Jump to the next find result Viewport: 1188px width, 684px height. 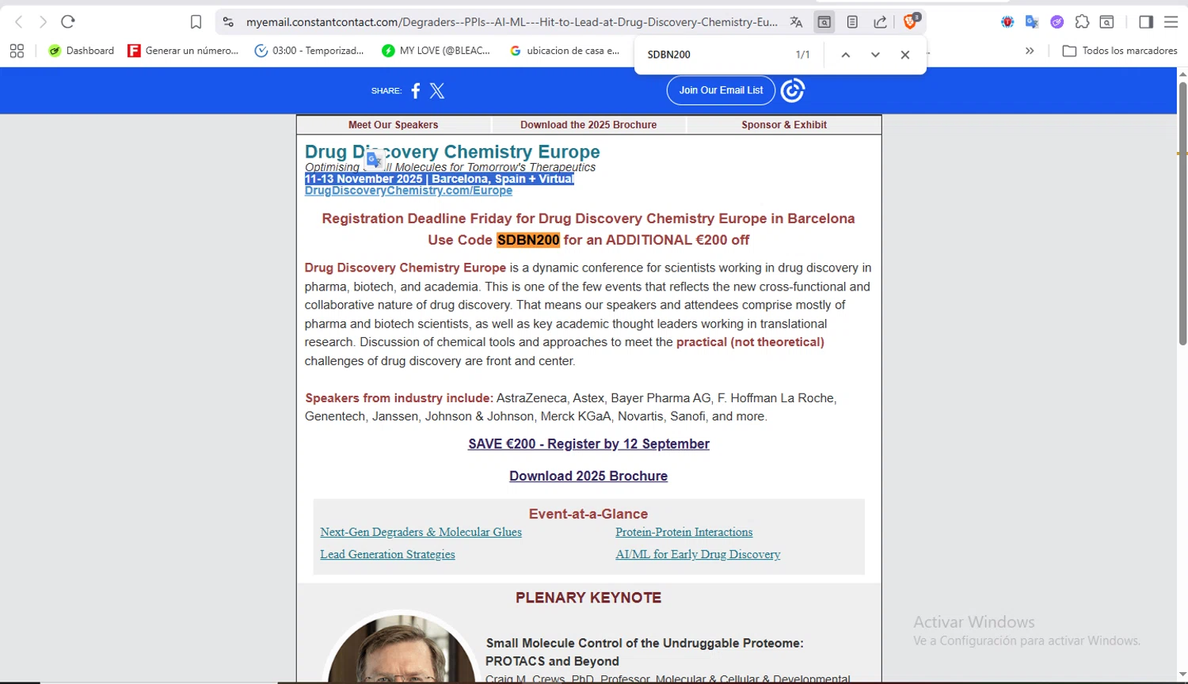pyautogui.click(x=875, y=55)
